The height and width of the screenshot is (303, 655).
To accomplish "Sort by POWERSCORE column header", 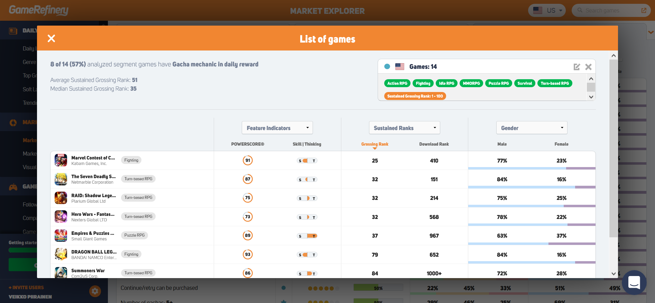I will click(248, 144).
